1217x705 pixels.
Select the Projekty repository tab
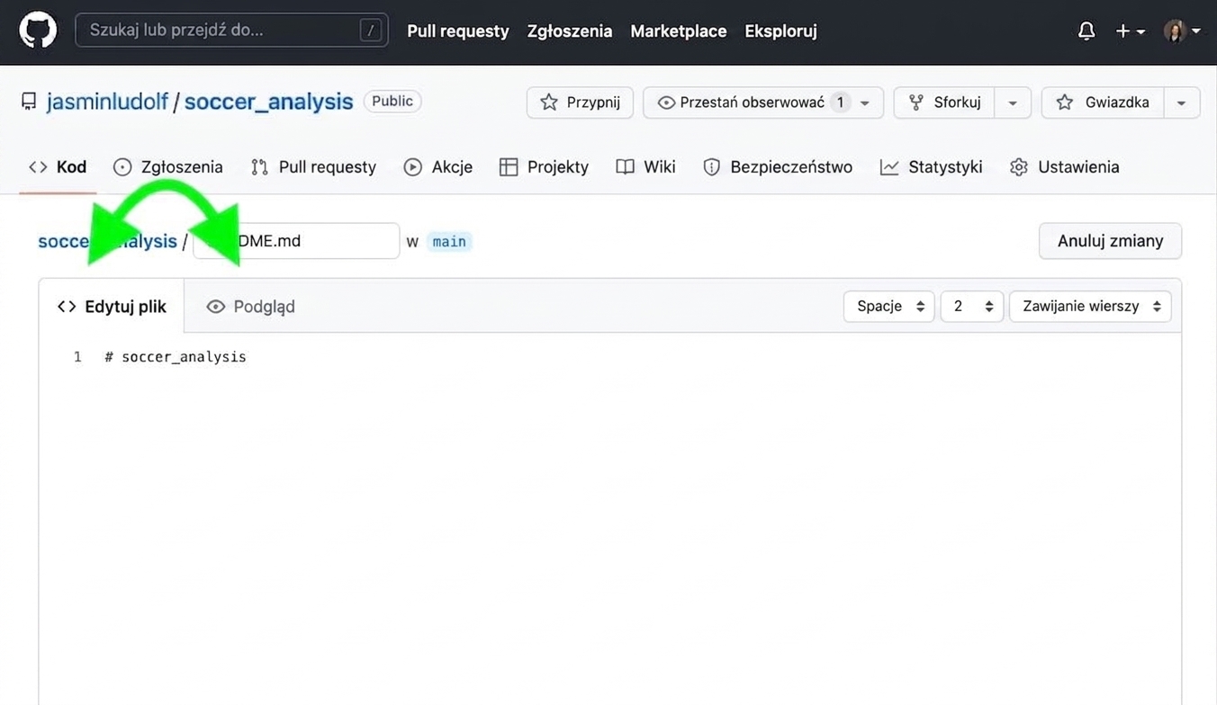pos(544,167)
